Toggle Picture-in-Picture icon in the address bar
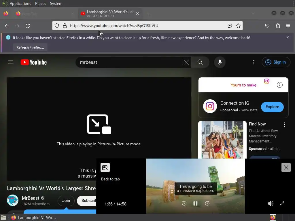 click(x=230, y=26)
